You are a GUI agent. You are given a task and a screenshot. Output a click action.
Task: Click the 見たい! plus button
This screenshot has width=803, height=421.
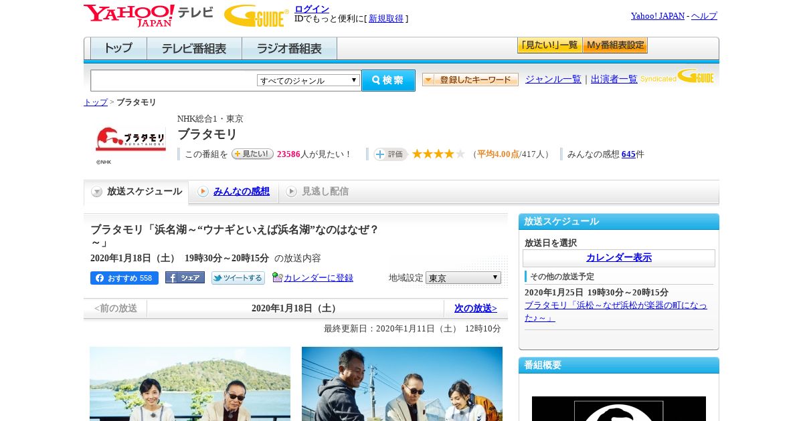[x=252, y=154]
